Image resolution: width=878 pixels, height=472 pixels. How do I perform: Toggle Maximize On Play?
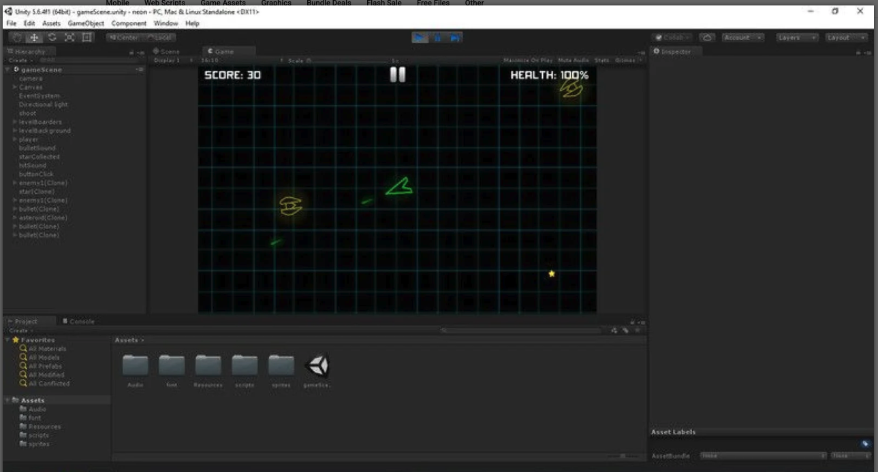point(528,60)
